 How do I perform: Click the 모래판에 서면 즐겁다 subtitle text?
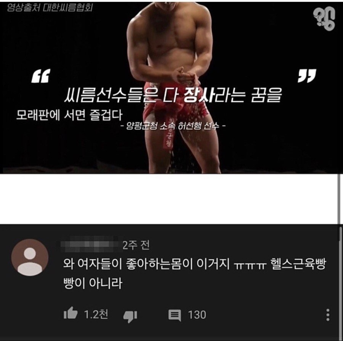[x=69, y=115]
